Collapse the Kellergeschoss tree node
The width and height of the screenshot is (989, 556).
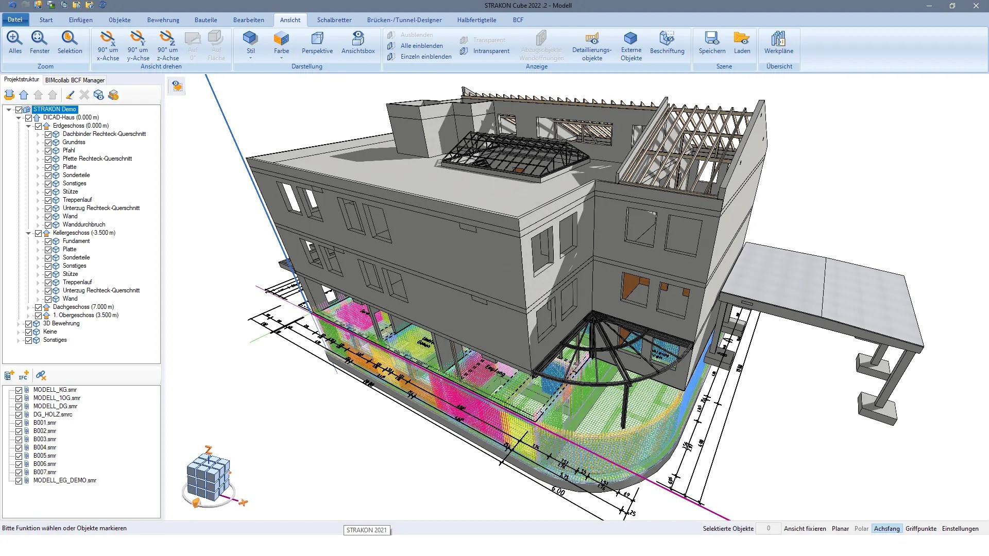(x=28, y=233)
